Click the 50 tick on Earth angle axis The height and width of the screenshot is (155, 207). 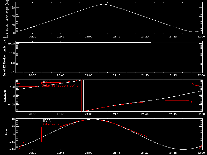pos(13,25)
